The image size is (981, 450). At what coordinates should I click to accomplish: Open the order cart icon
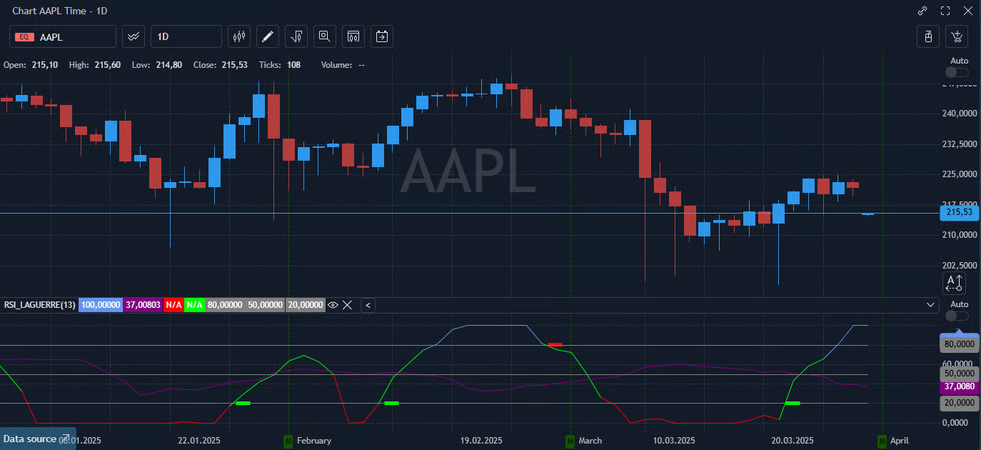[957, 36]
